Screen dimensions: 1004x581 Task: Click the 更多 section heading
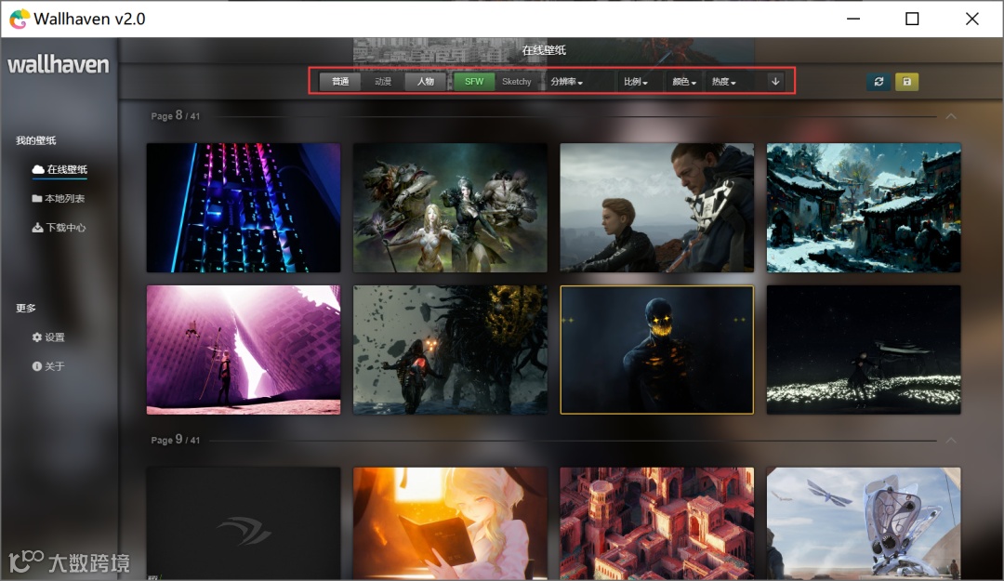click(x=26, y=308)
